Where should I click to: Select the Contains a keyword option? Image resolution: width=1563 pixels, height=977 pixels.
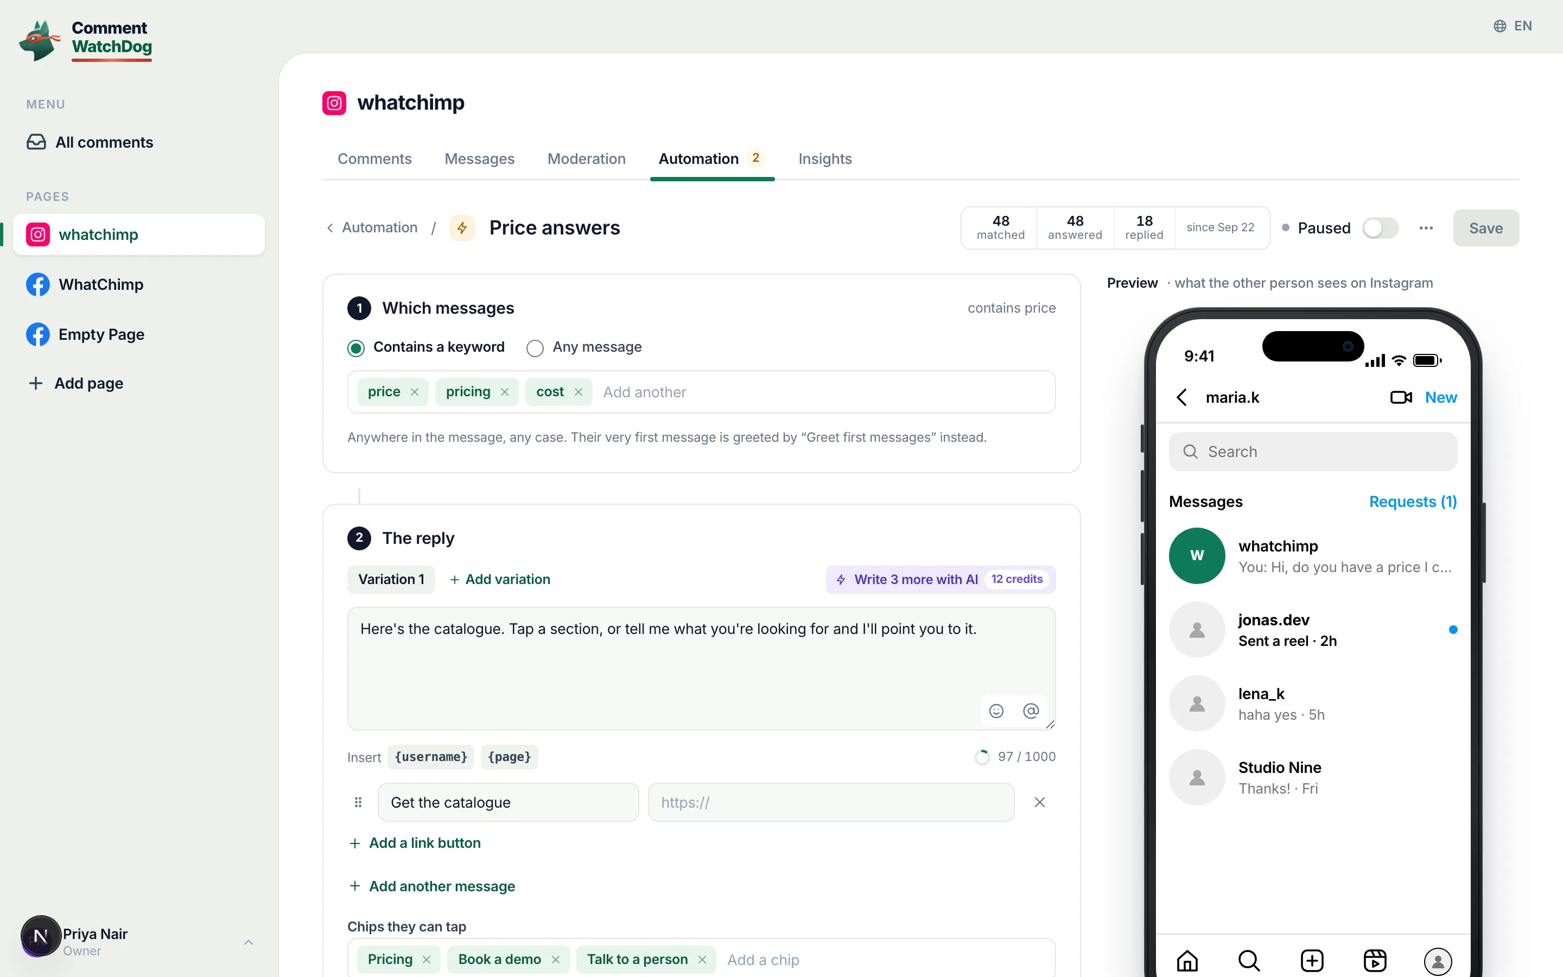tap(426, 347)
